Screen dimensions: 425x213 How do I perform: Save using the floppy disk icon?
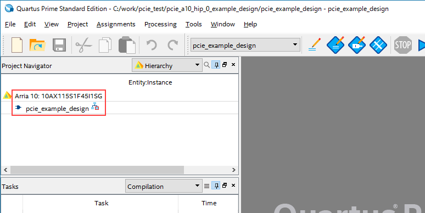coord(59,45)
